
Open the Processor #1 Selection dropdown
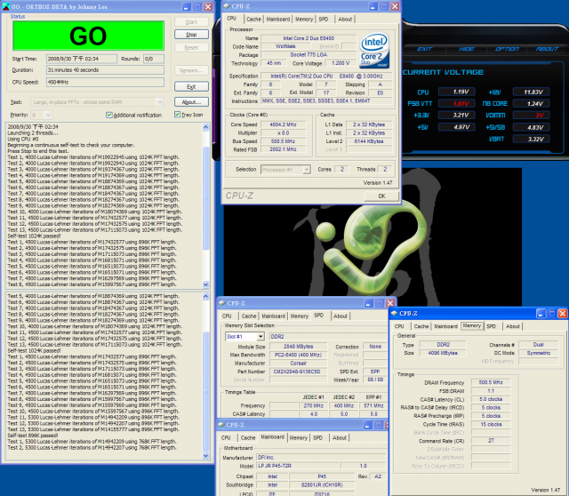[x=307, y=170]
